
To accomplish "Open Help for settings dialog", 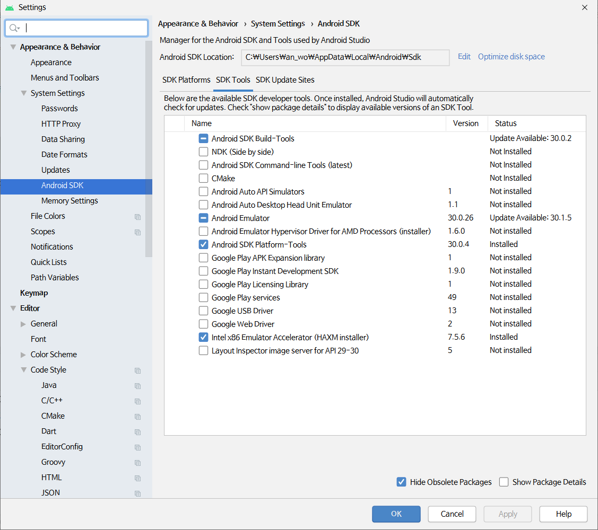I will pyautogui.click(x=564, y=514).
